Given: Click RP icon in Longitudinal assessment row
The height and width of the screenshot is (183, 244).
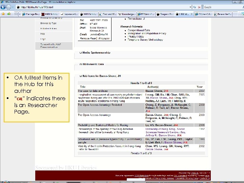Looking at the screenshot, I should (x=171, y=98).
